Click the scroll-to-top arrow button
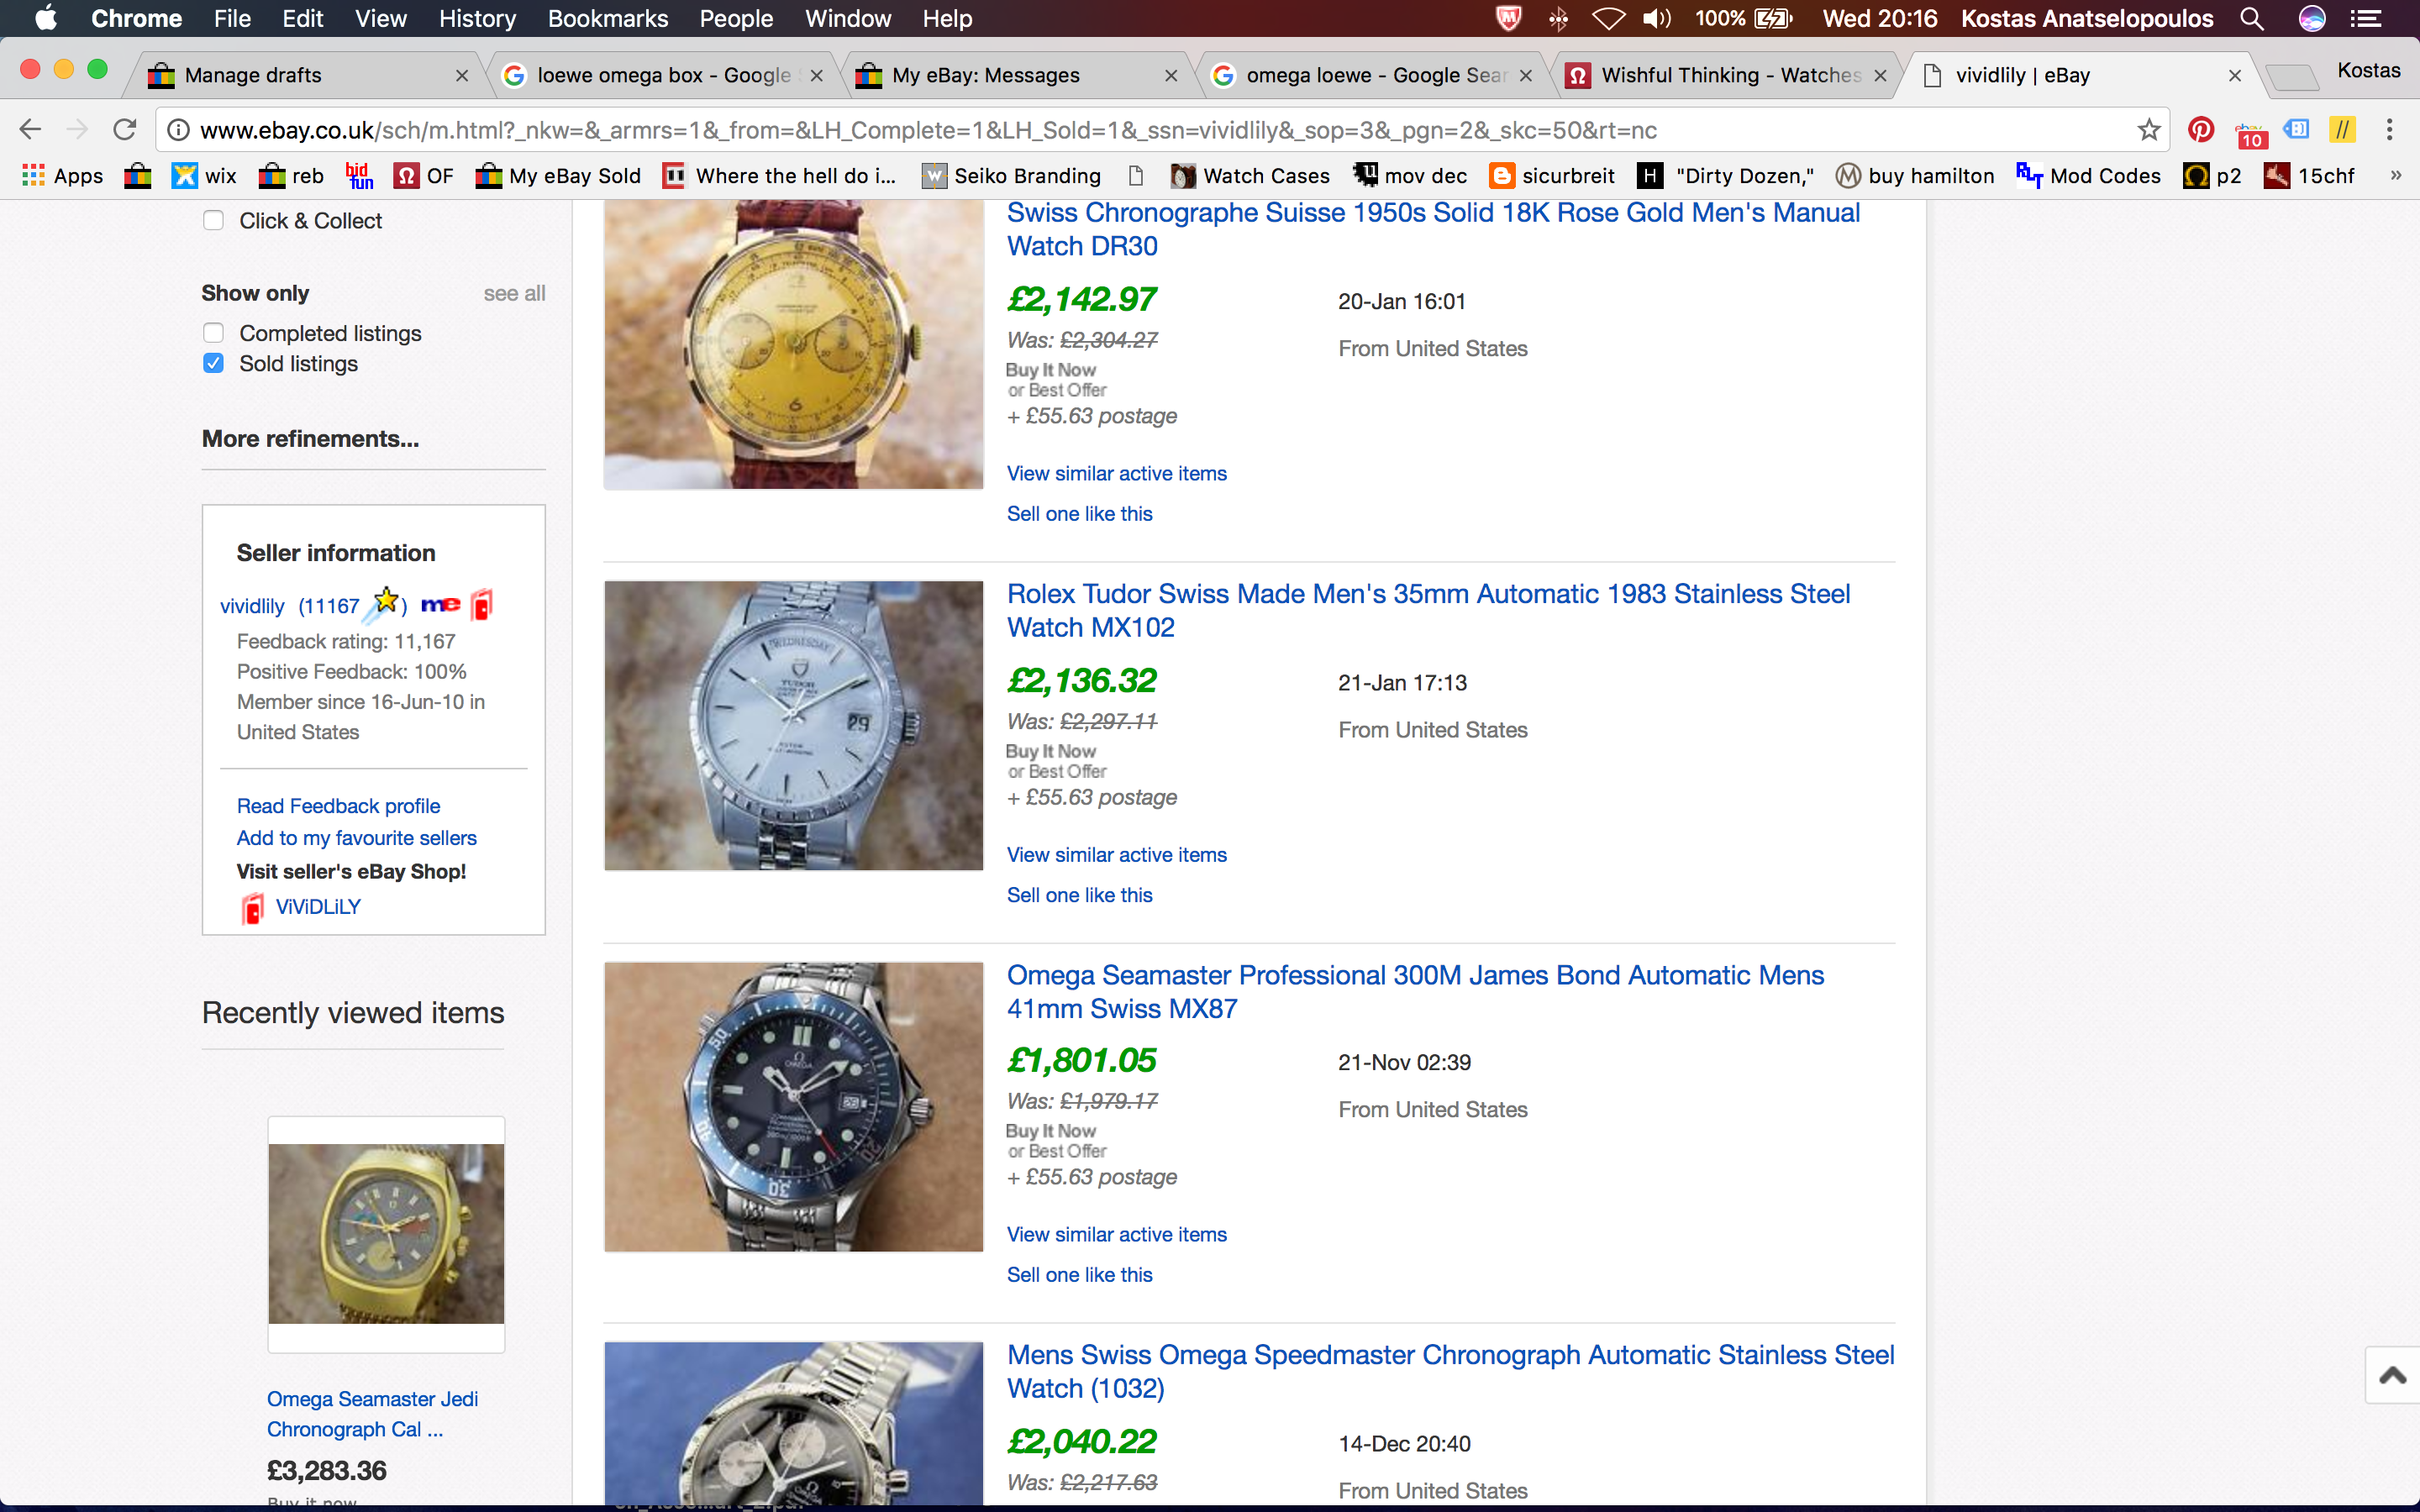This screenshot has height=1512, width=2420. tap(2392, 1376)
